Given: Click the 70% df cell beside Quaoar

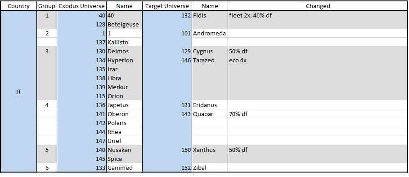Looking at the screenshot, I should pos(318,114).
